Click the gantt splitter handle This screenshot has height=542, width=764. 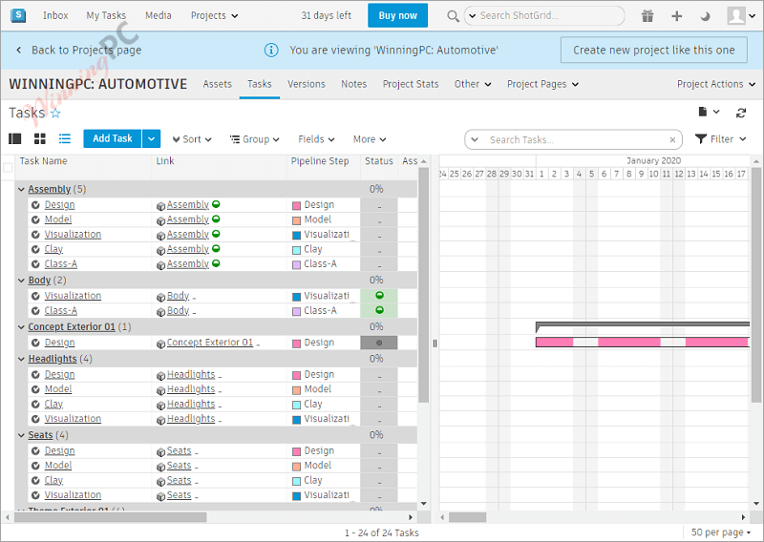[435, 344]
